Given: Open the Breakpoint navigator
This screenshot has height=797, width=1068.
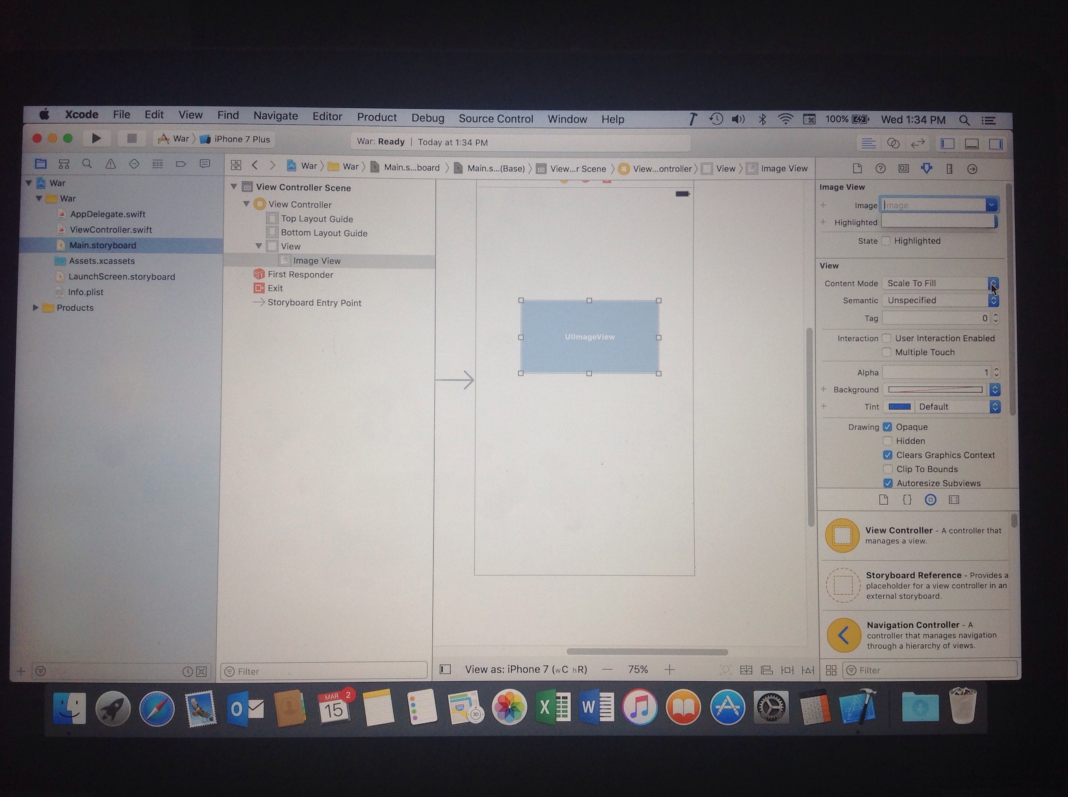Looking at the screenshot, I should coord(181,164).
